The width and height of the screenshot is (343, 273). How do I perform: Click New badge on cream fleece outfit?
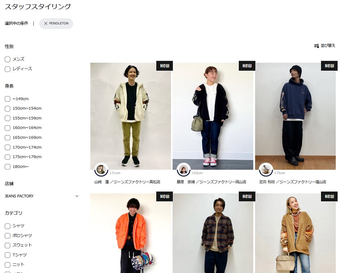(165, 66)
